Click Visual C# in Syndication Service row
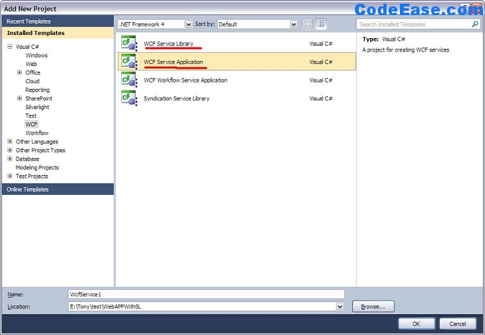 [x=321, y=98]
